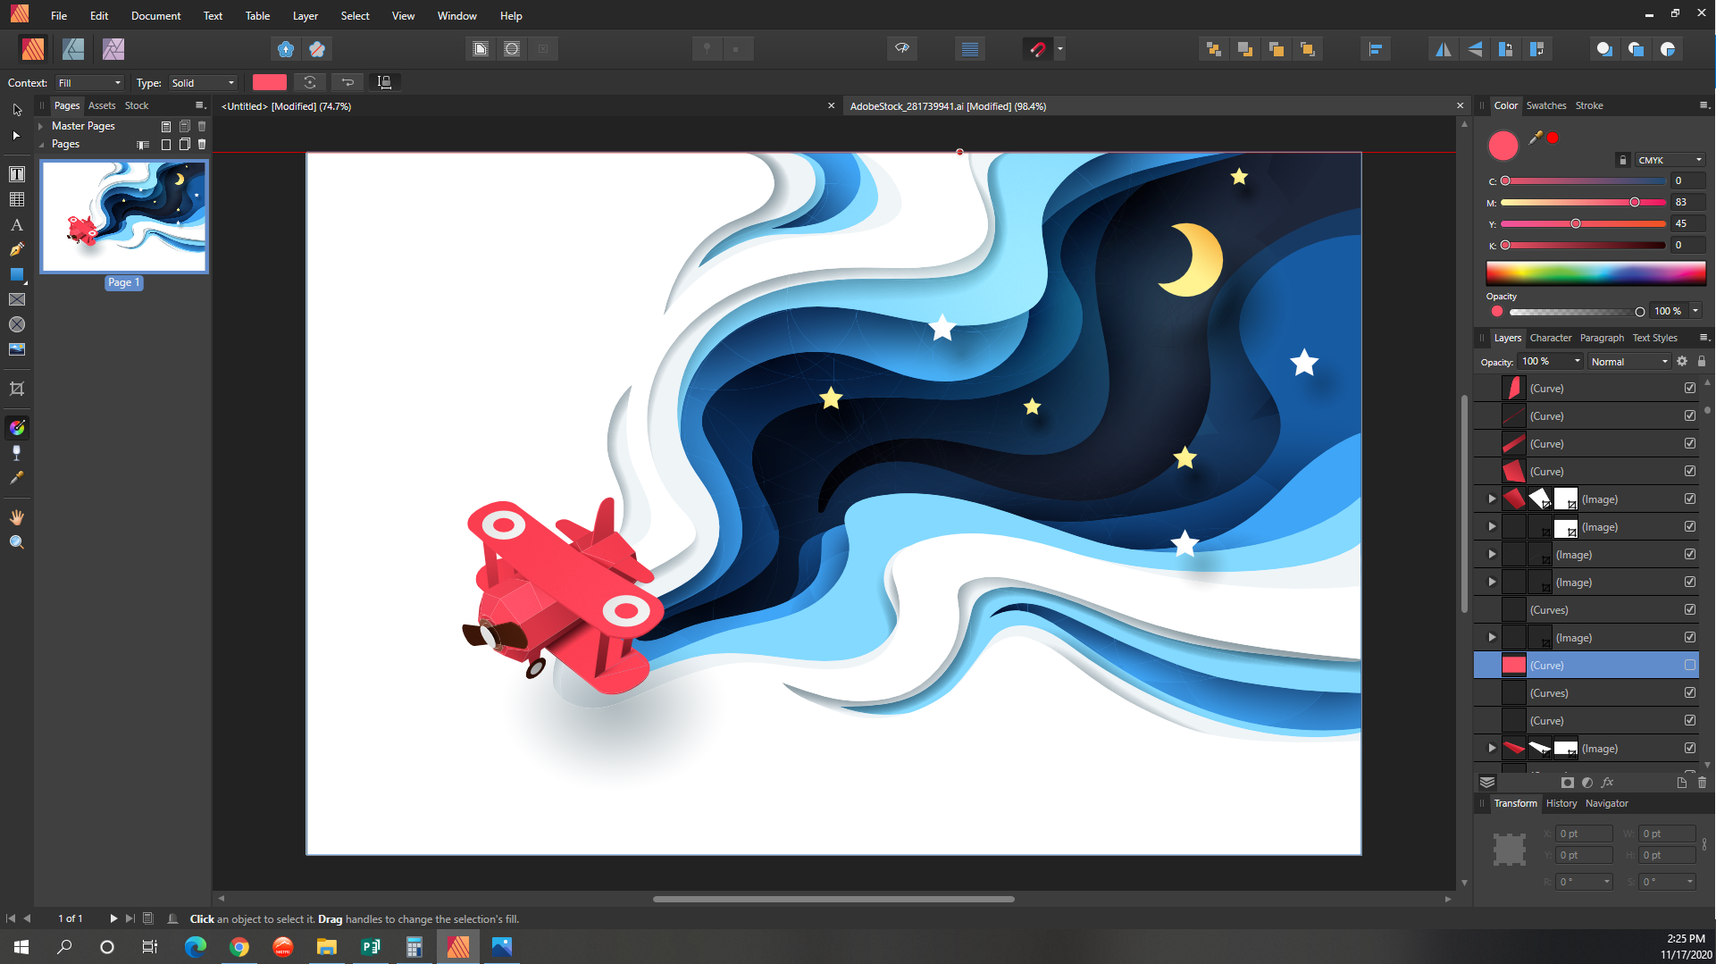This screenshot has height=964, width=1716.
Task: Select the Rectangle shape tool
Action: [x=17, y=274]
